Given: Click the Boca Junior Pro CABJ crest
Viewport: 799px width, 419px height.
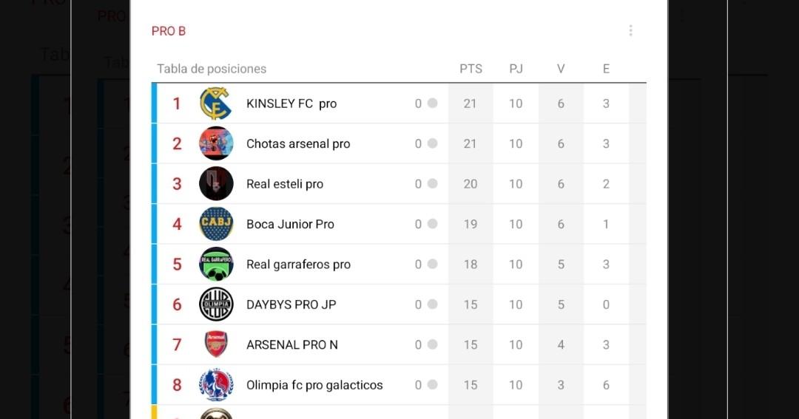Looking at the screenshot, I should (x=216, y=224).
